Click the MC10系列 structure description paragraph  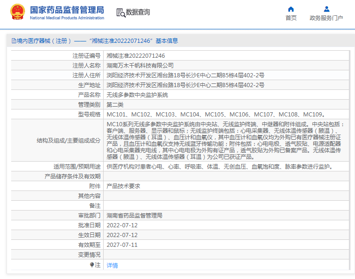pos(225,141)
